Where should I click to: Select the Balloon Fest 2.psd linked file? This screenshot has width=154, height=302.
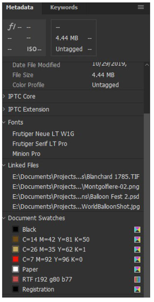(76, 197)
